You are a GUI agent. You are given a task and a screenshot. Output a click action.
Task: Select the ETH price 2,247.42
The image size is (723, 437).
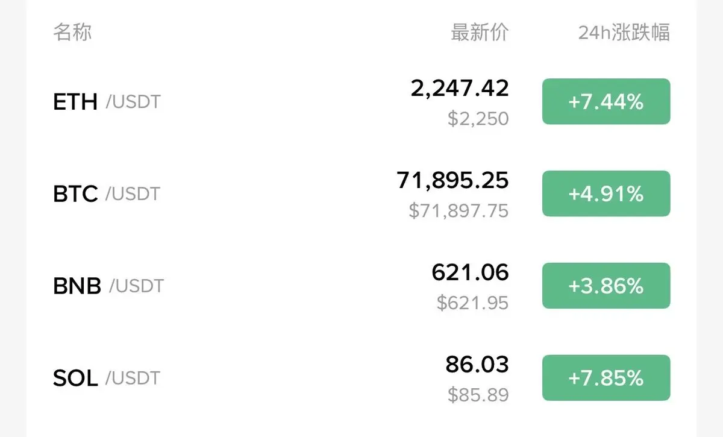pos(460,89)
